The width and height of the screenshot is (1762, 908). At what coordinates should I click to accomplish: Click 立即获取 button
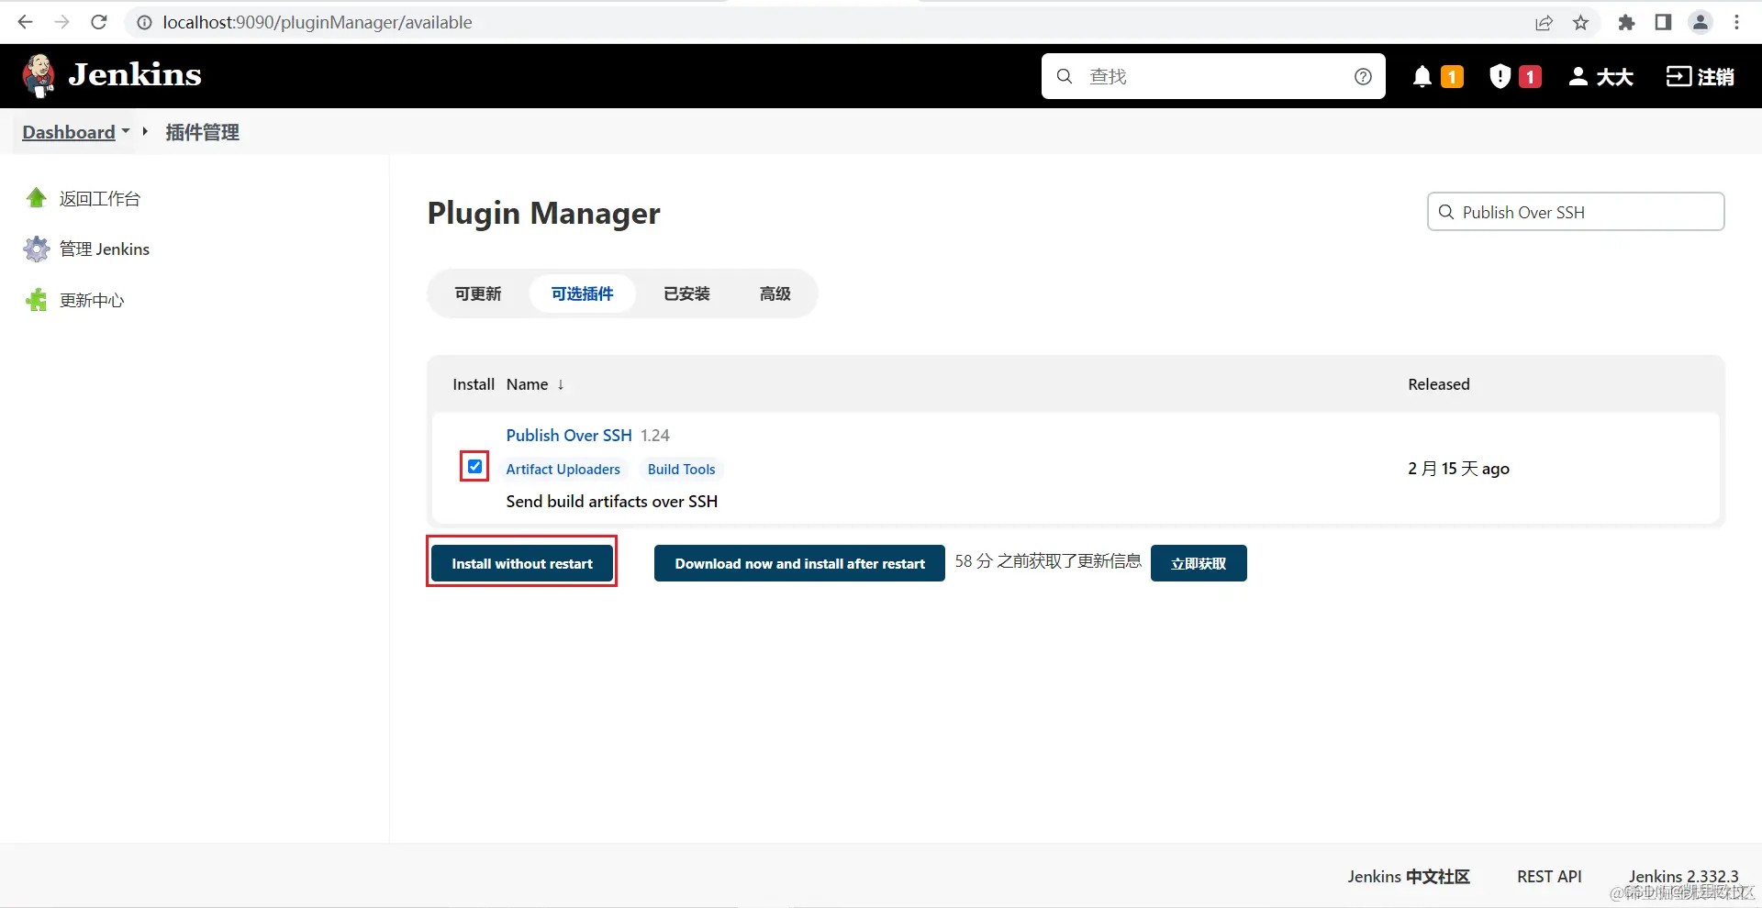click(x=1199, y=563)
